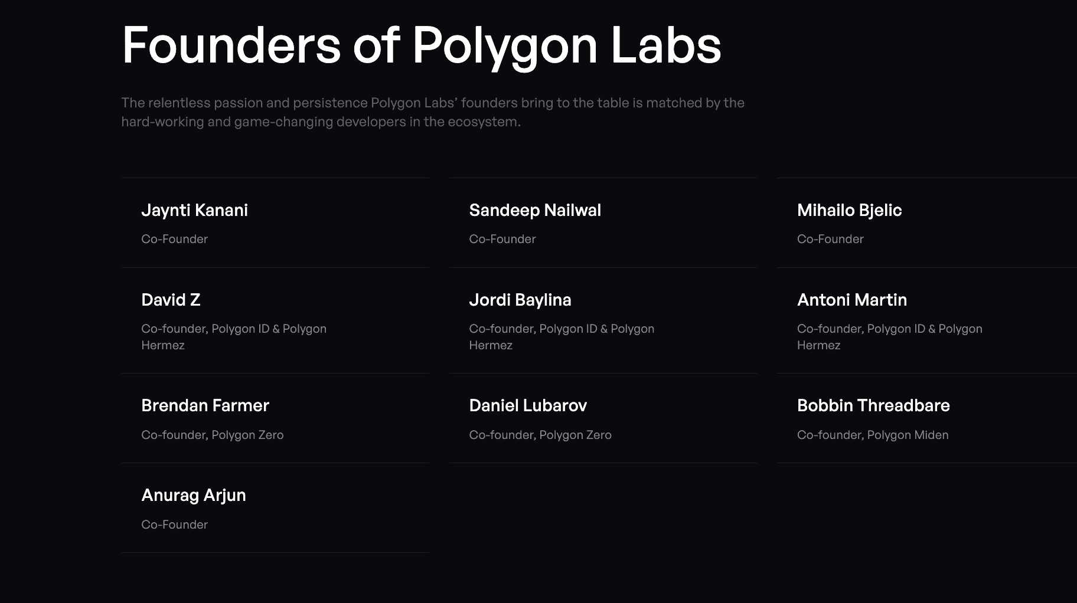Select the Jordi Baylina founder card

tap(603, 320)
